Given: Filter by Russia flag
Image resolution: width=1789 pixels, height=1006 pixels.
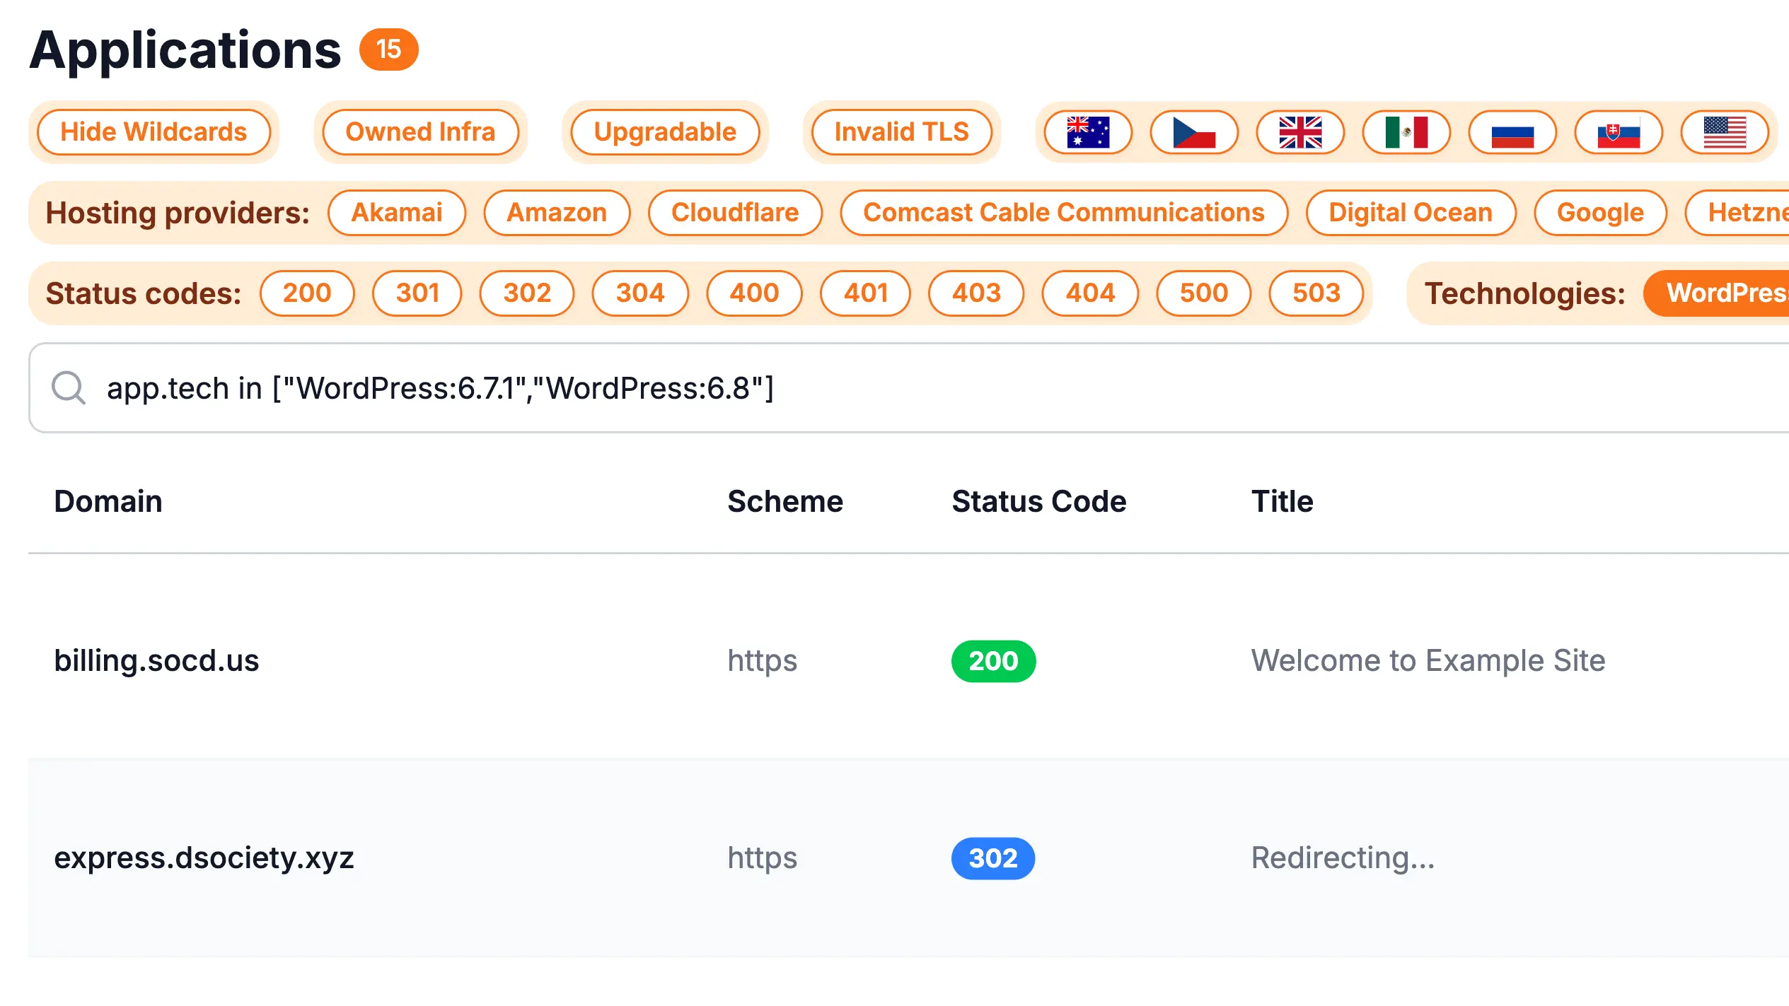Looking at the screenshot, I should click(x=1512, y=132).
